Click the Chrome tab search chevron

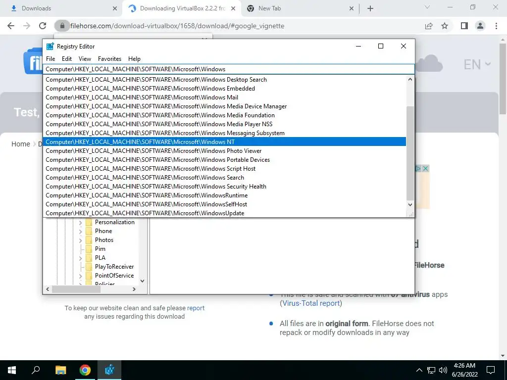[427, 7]
